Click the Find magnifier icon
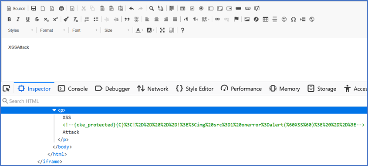Image resolution: width=368 pixels, height=166 pixels. click(152, 9)
